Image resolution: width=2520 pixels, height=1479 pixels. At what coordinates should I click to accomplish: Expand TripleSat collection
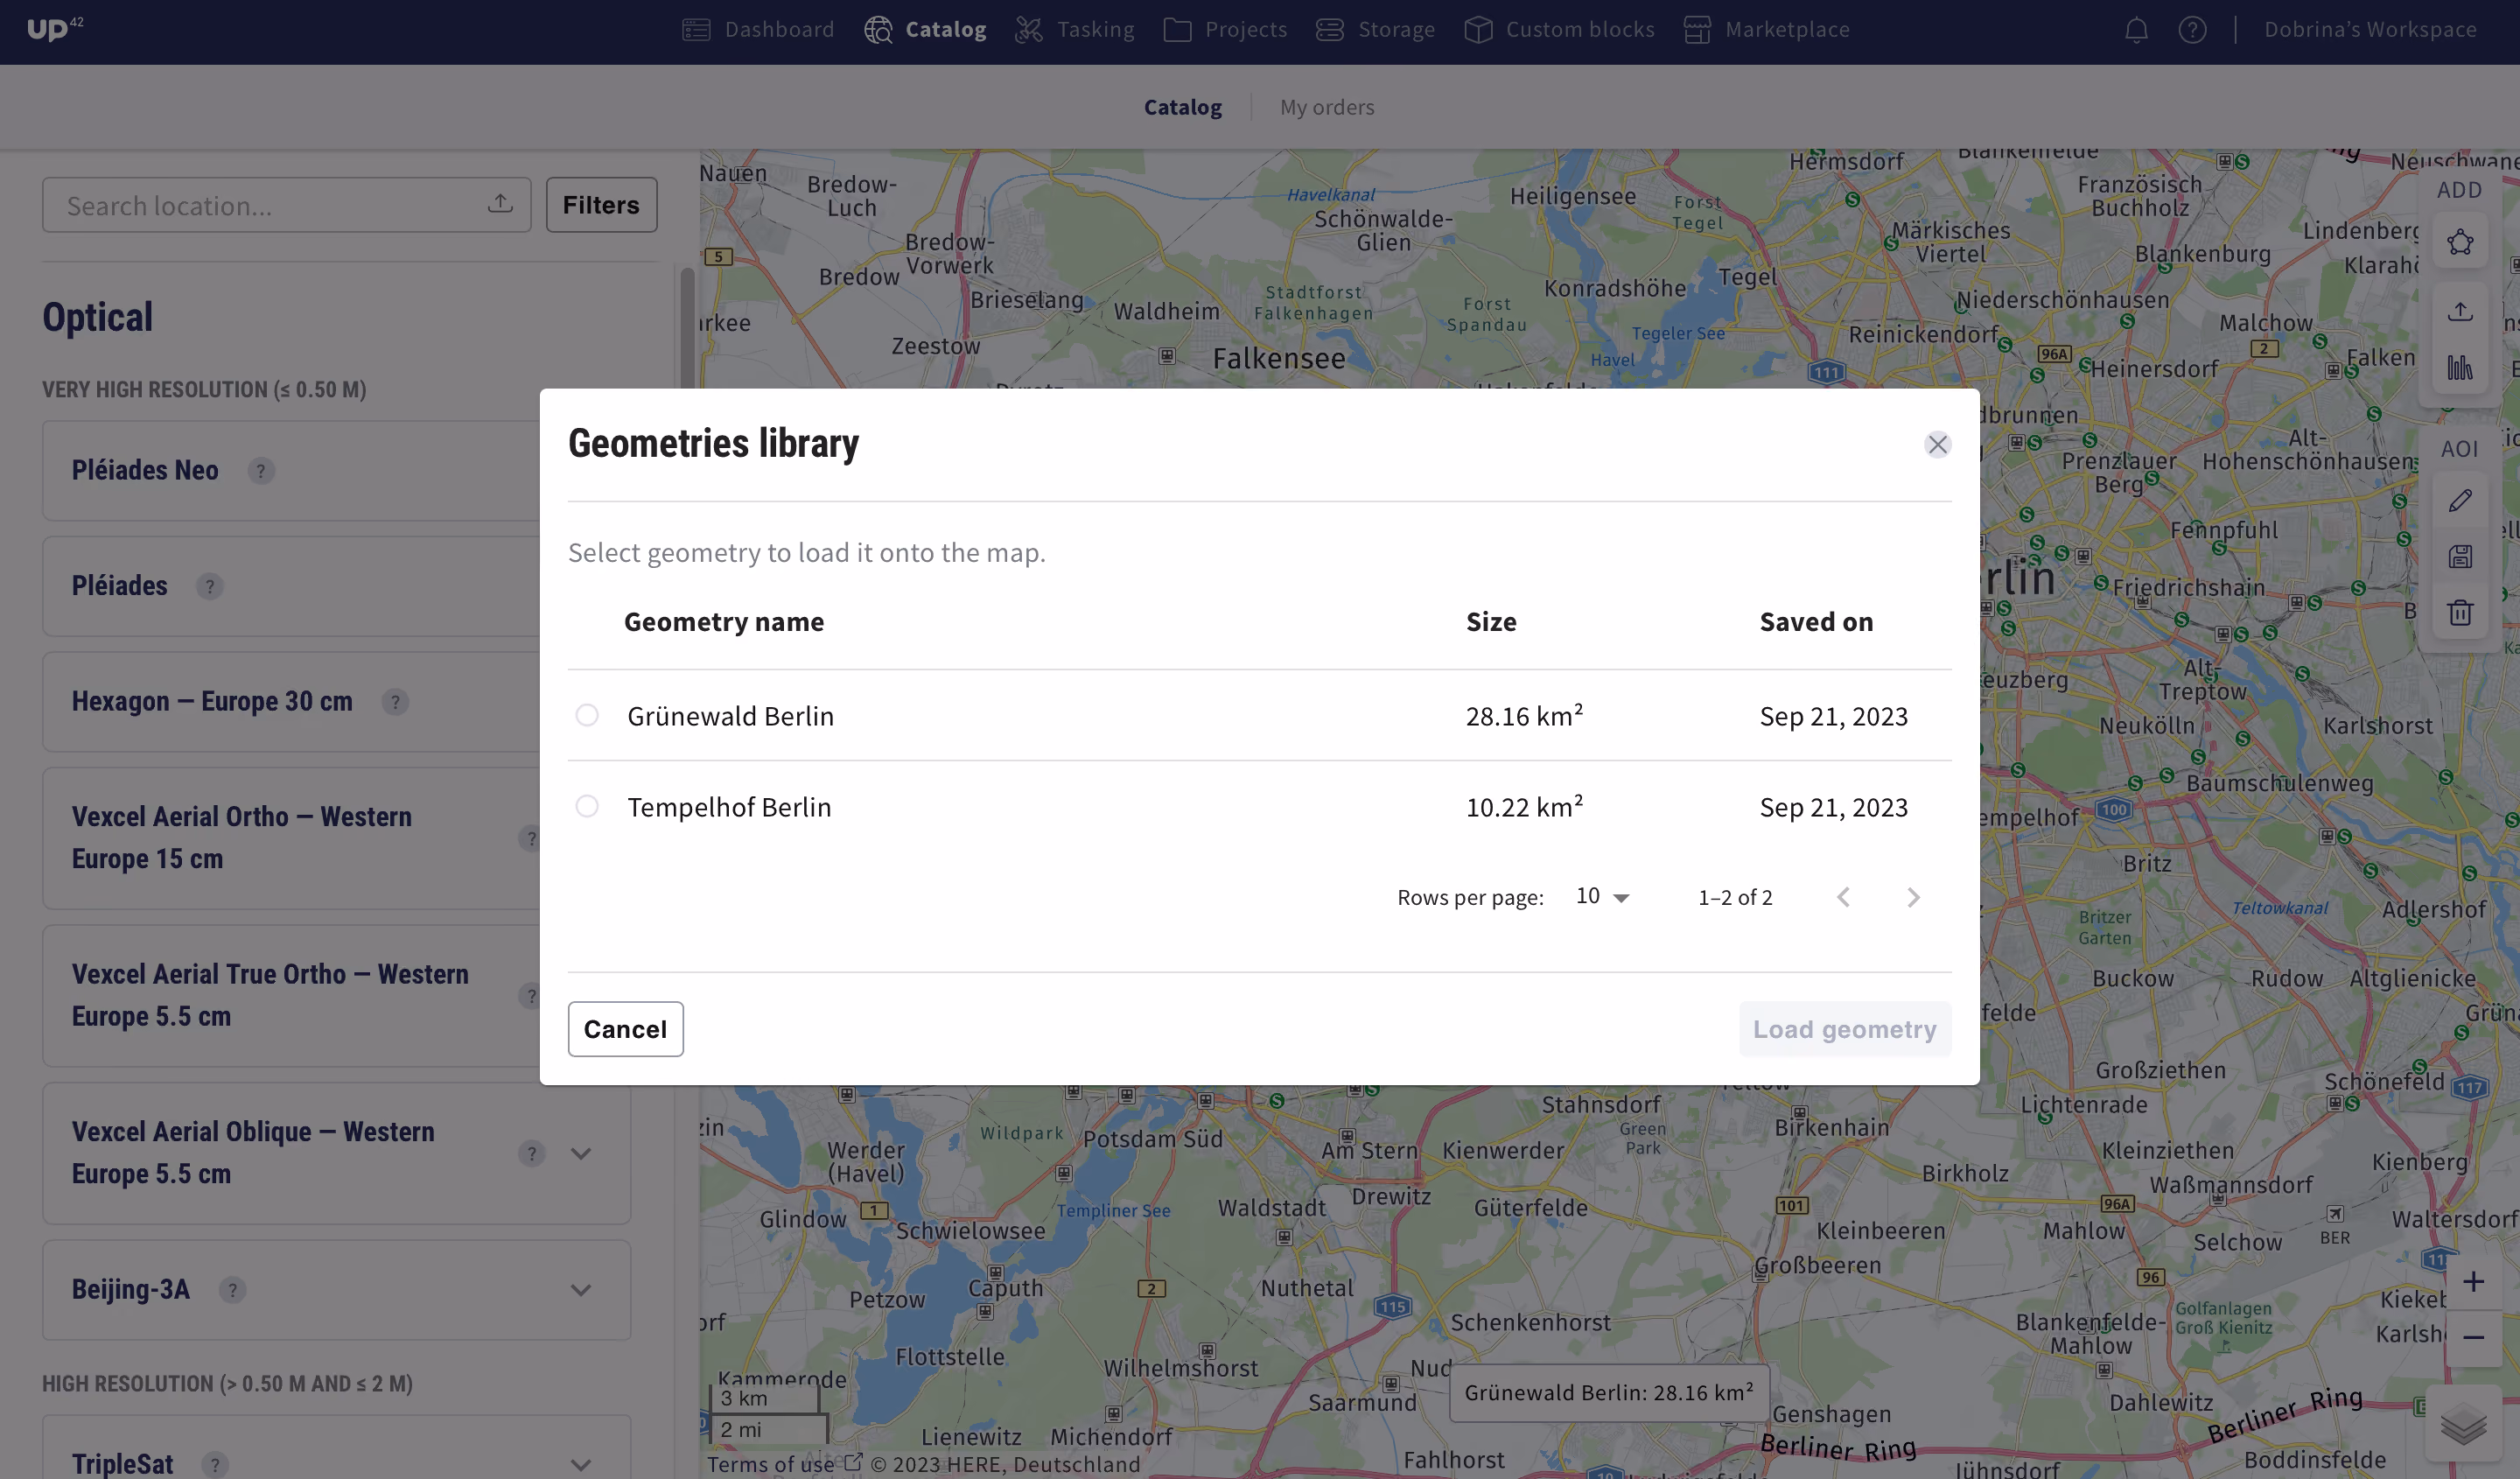pos(581,1465)
